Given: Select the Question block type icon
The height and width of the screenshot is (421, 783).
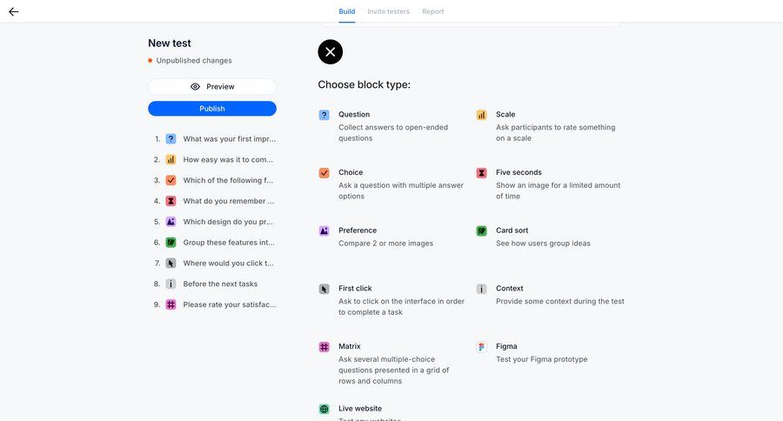Looking at the screenshot, I should pos(324,115).
